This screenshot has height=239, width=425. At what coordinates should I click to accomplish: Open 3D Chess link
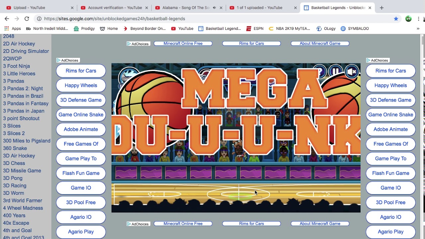(x=14, y=163)
